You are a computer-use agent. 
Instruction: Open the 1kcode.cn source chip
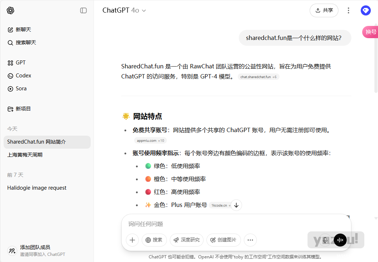pos(219,205)
